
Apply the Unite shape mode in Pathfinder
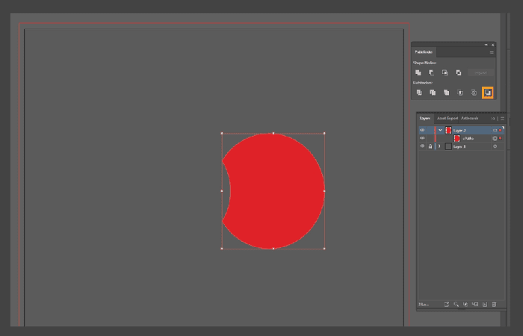click(x=418, y=72)
